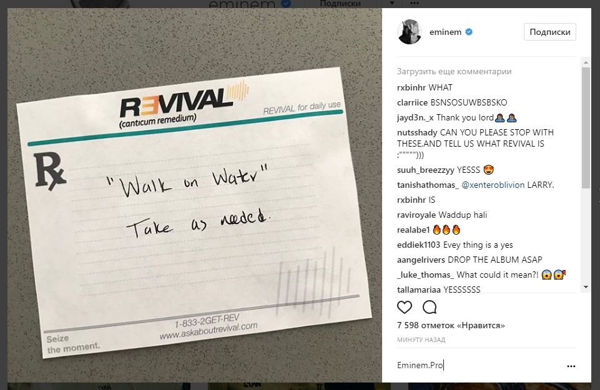Click the three-dot menu in the top header
600x390 pixels.
point(414,3)
